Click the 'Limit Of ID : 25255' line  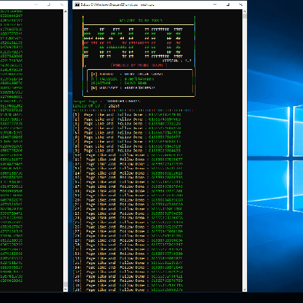point(96,105)
